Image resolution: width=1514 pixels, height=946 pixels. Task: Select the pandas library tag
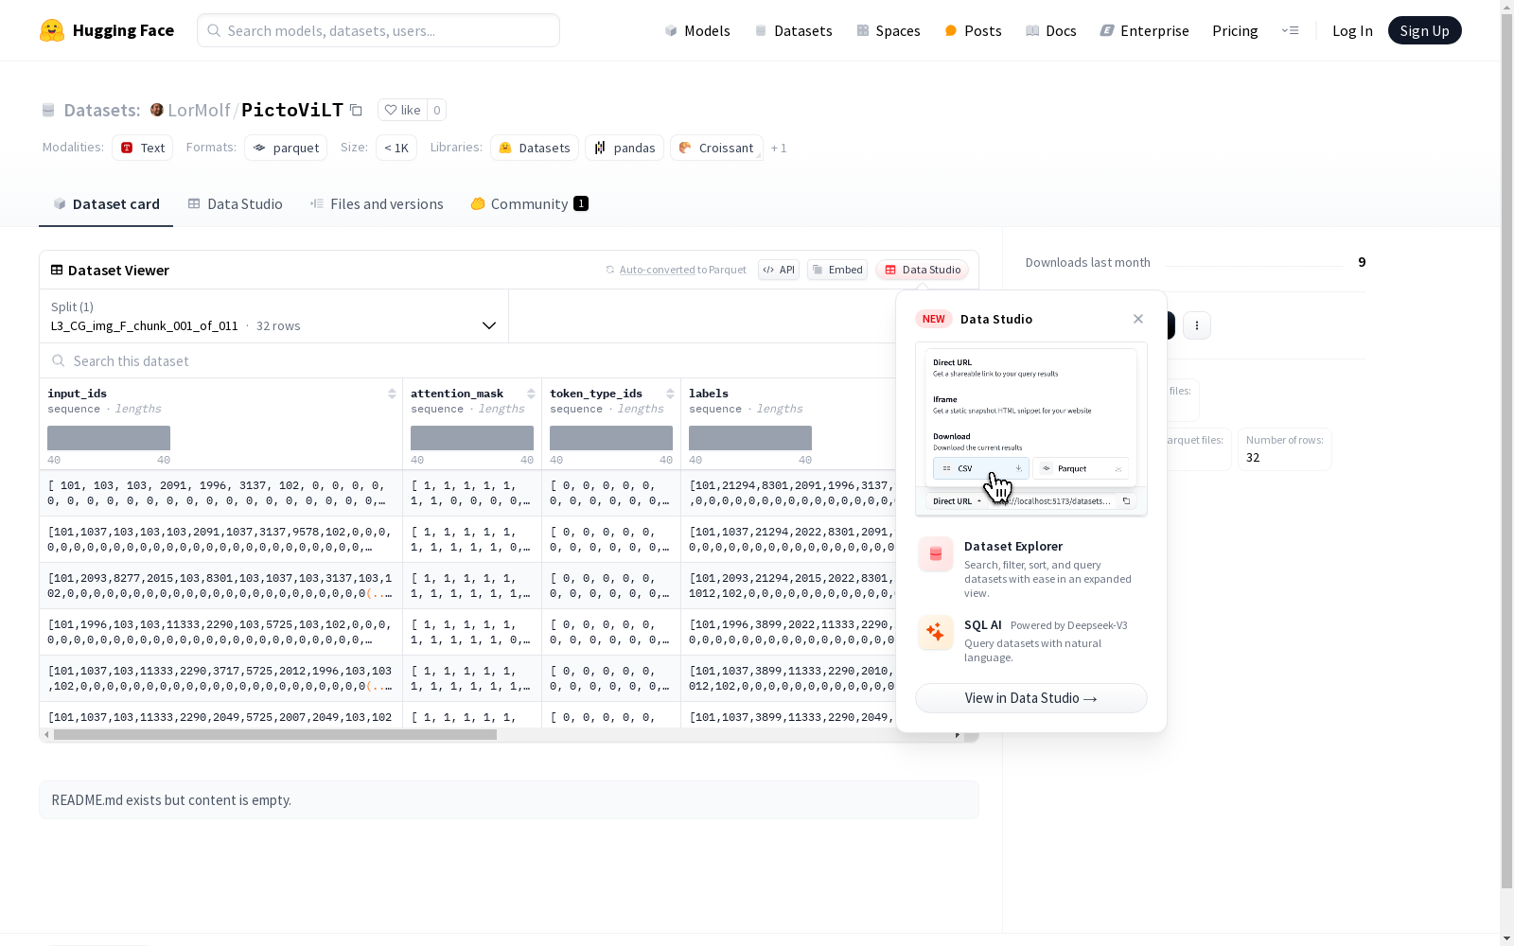(x=625, y=148)
